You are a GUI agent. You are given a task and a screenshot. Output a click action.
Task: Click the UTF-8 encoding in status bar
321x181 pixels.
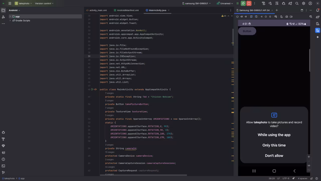tap(286, 178)
